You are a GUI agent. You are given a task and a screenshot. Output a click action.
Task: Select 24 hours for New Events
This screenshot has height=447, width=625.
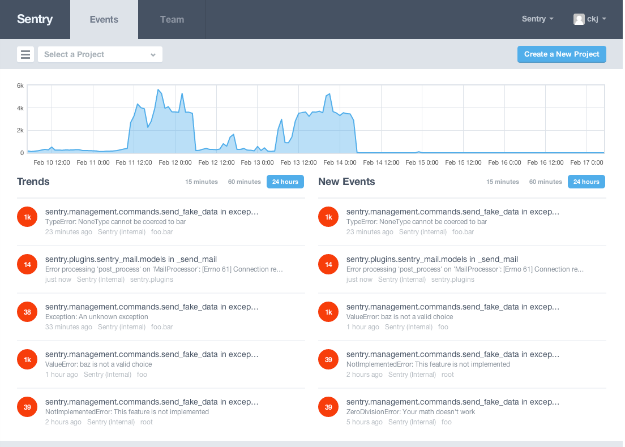pos(587,182)
